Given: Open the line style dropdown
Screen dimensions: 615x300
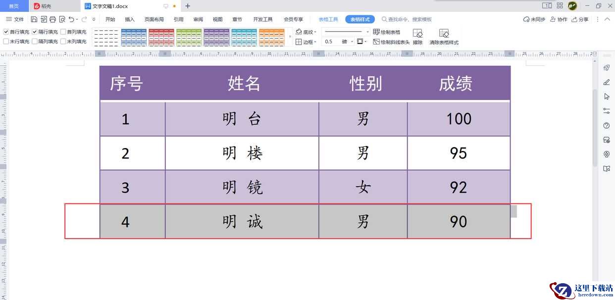Looking at the screenshot, I should (367, 32).
